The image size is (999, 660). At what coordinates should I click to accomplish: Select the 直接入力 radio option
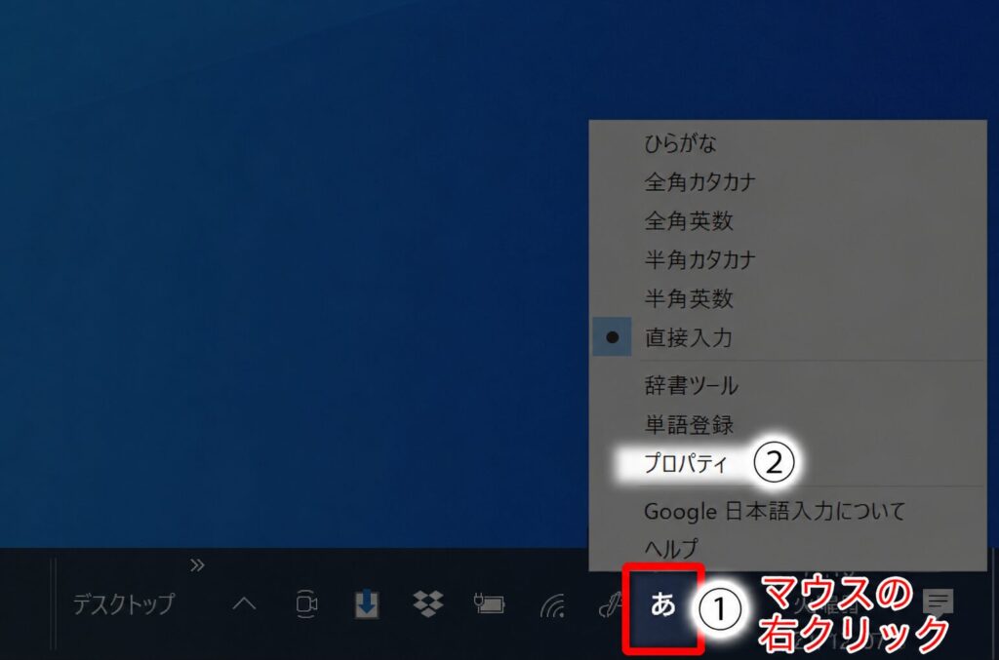click(788, 336)
